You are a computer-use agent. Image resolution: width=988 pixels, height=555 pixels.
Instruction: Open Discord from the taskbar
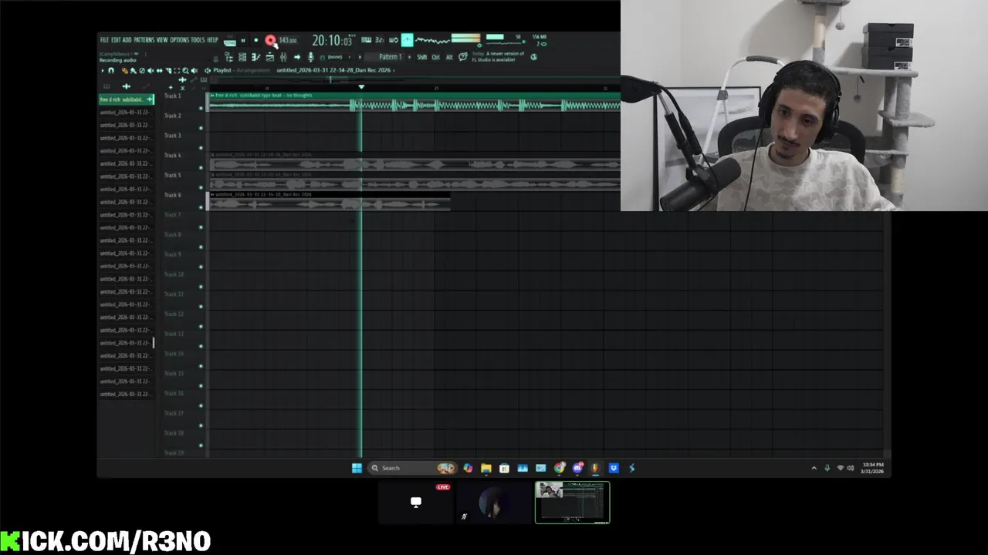[x=577, y=468]
